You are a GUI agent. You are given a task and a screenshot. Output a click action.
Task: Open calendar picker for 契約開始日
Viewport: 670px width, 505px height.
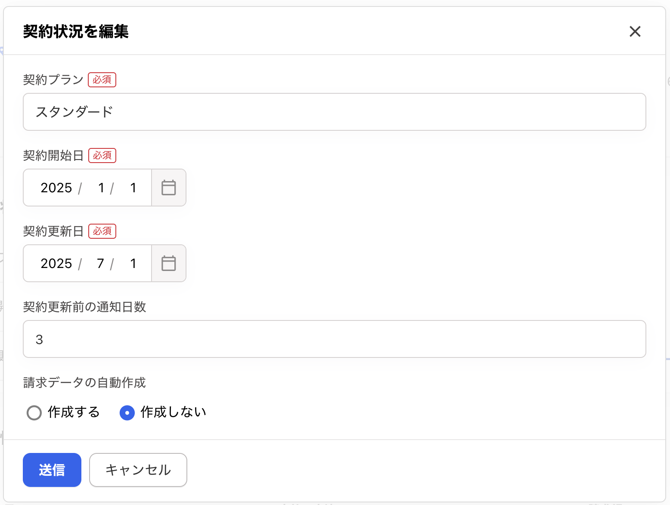169,188
